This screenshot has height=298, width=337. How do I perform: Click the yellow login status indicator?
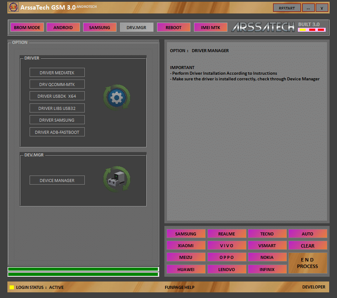(12, 287)
